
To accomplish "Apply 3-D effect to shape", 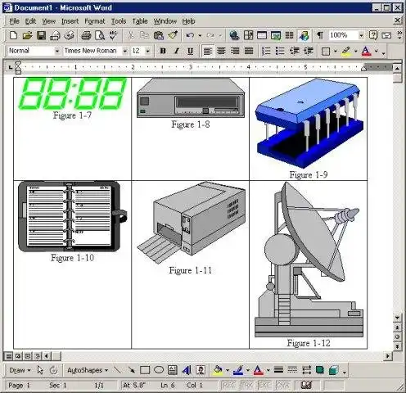I will 333,370.
